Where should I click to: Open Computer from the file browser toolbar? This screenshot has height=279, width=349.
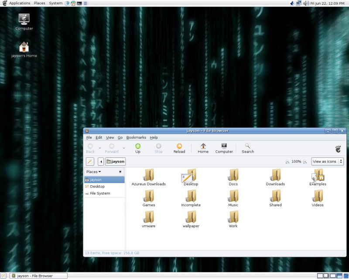tap(224, 146)
